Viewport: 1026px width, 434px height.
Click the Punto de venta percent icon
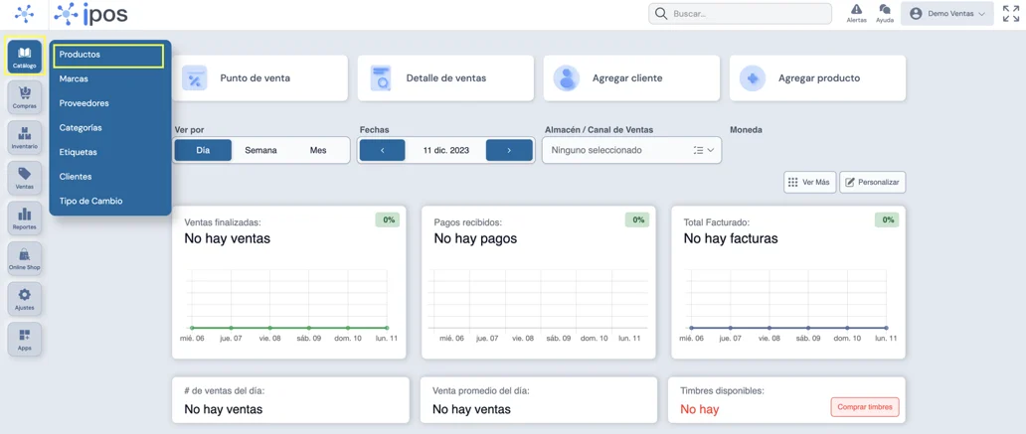click(194, 77)
